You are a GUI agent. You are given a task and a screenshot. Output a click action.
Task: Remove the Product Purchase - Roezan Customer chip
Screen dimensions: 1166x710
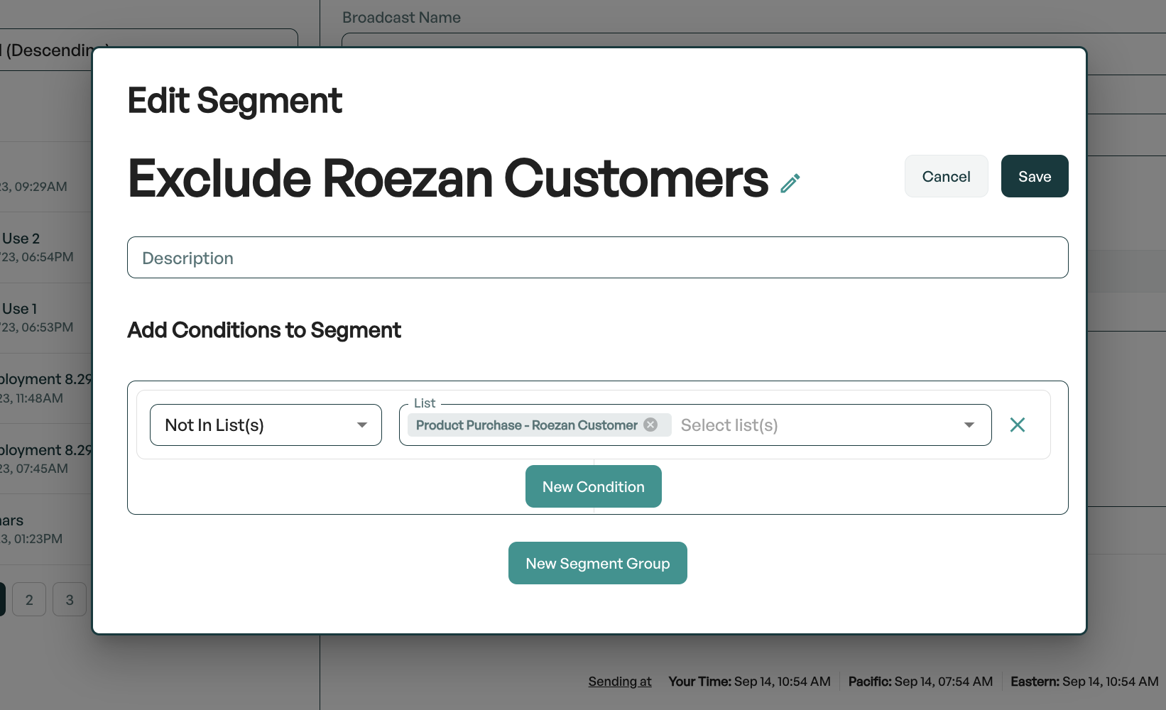pos(650,425)
